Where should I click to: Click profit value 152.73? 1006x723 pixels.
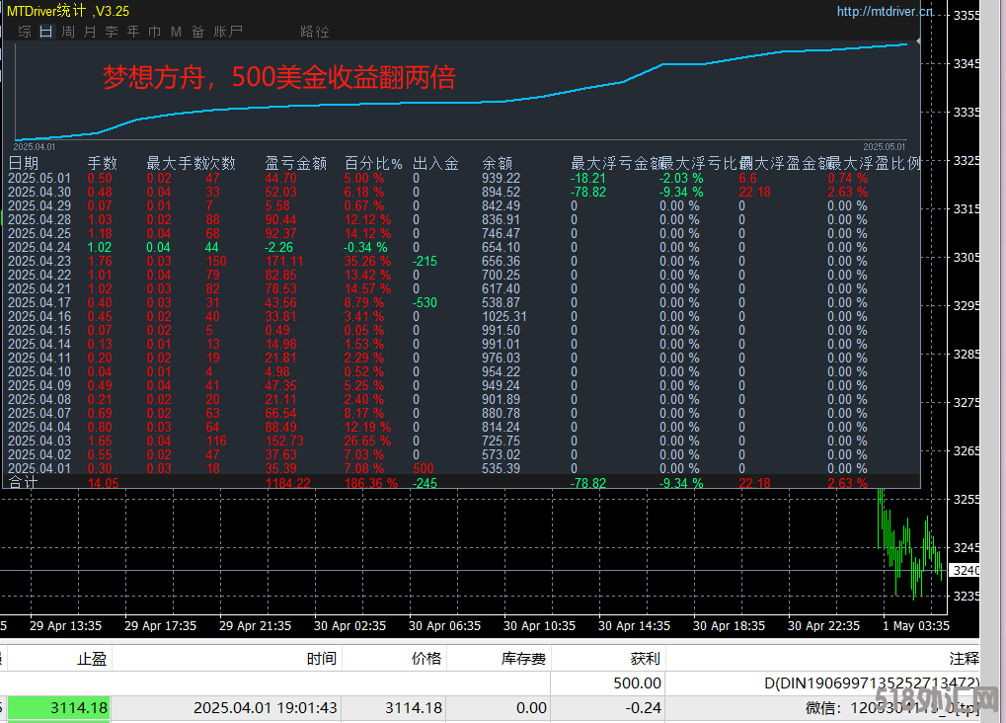284,442
